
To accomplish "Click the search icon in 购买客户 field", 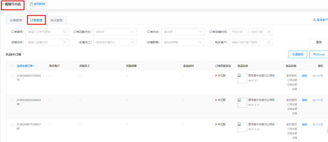I will (269, 42).
